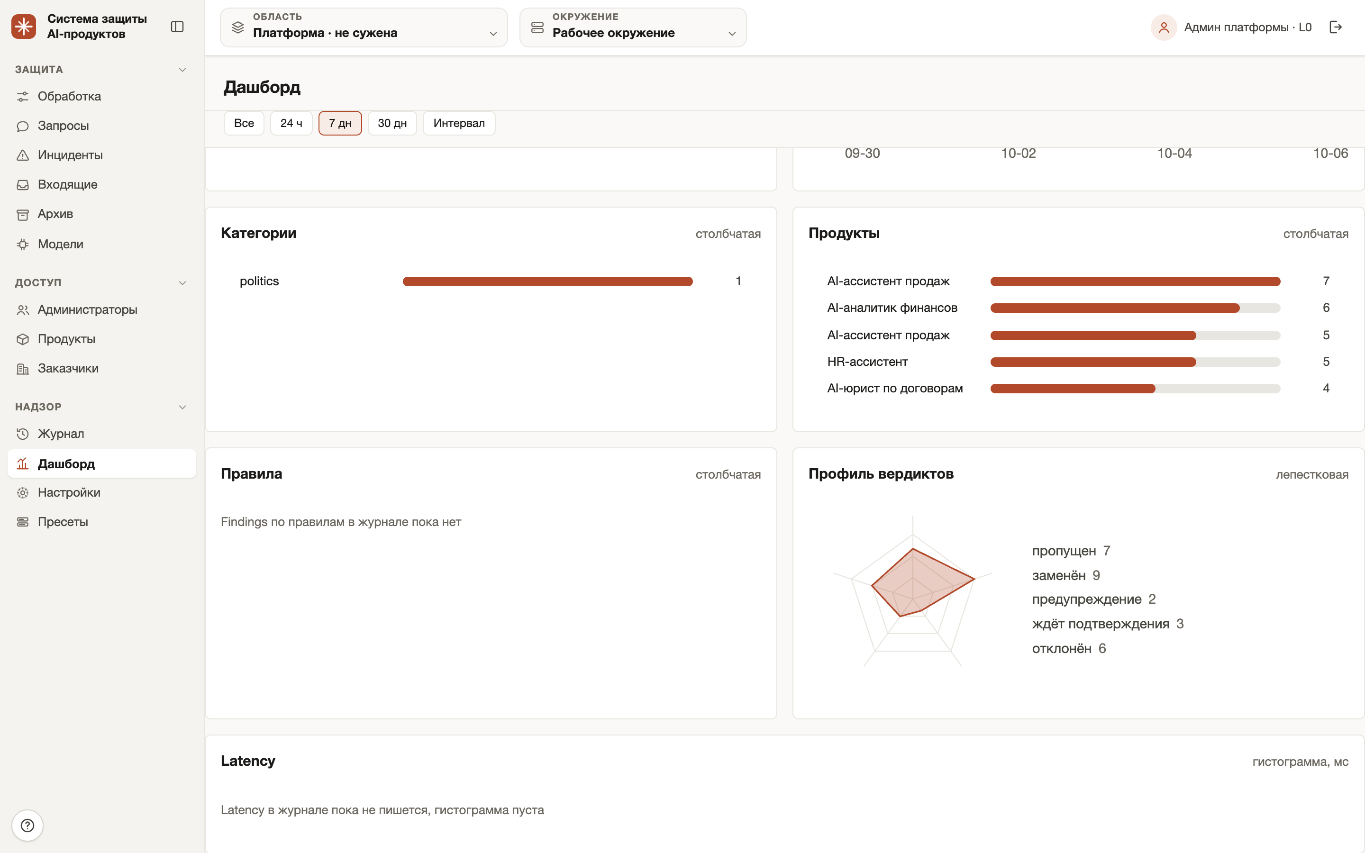The height and width of the screenshot is (853, 1365).
Task: Open Журнал via history clock icon
Action: 23,434
